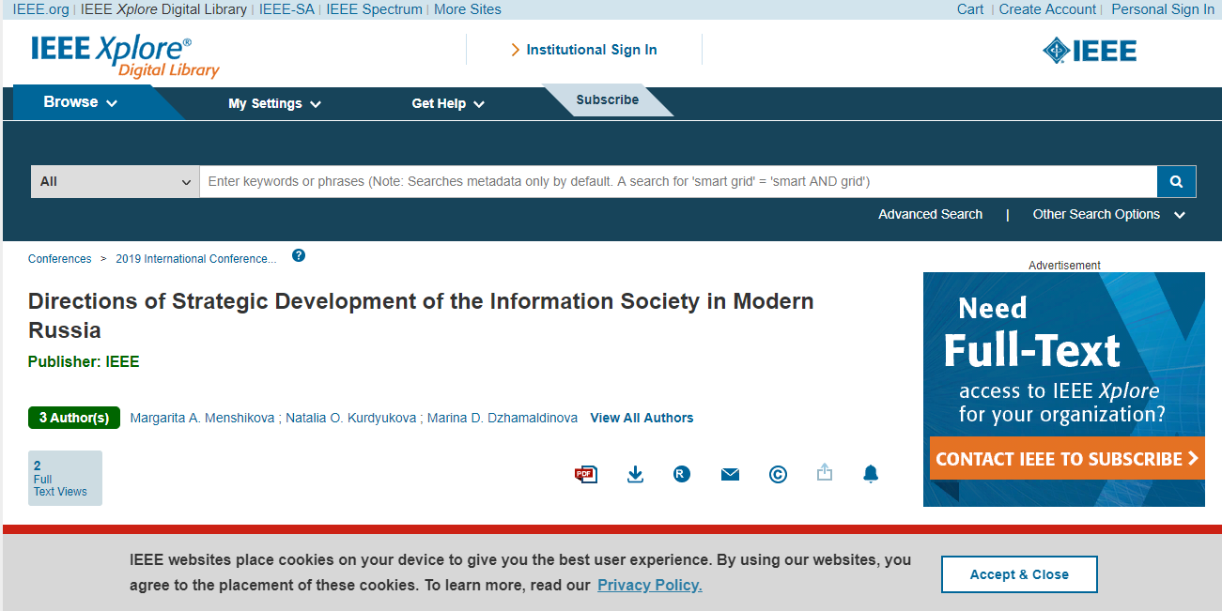Click the Need Full-Text advertisement image
The height and width of the screenshot is (611, 1222).
[x=1064, y=390]
